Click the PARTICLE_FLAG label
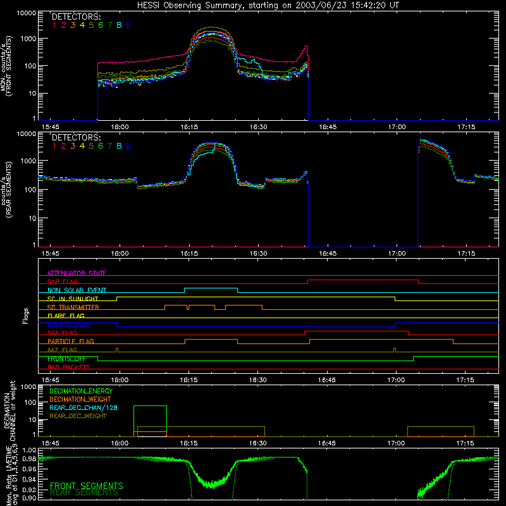This screenshot has height=506, width=506. [x=71, y=341]
